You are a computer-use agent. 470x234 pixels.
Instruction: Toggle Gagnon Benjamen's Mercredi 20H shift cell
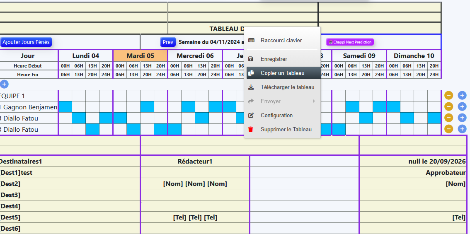(x=216, y=107)
